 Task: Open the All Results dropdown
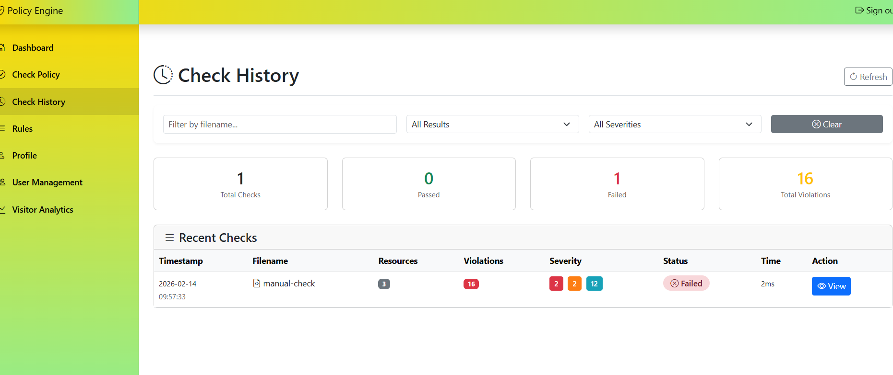coord(492,125)
